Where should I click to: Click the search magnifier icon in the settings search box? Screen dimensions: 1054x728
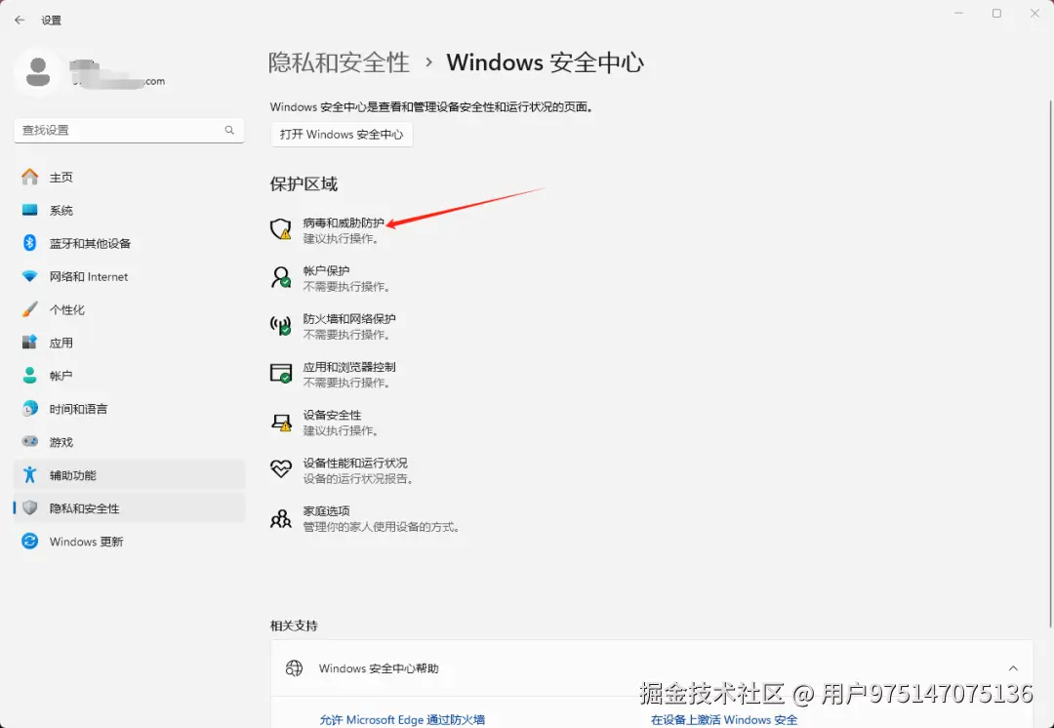[229, 130]
